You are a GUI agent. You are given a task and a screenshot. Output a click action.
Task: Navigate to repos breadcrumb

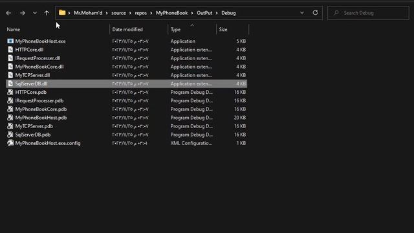141,13
